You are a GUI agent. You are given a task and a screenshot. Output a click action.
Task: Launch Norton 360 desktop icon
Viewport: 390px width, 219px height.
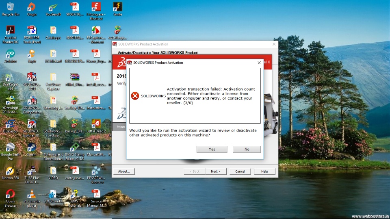(x=11, y=173)
